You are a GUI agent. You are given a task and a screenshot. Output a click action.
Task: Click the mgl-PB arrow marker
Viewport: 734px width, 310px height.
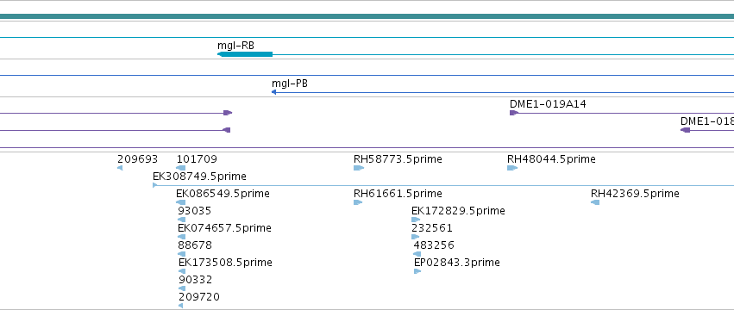click(273, 92)
